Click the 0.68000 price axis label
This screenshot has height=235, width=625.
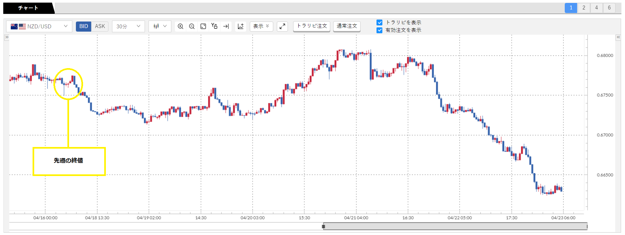(605, 55)
